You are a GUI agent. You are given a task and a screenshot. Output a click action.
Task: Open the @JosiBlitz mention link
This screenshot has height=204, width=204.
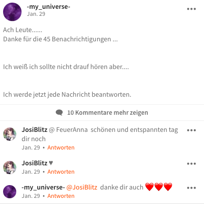(x=82, y=187)
